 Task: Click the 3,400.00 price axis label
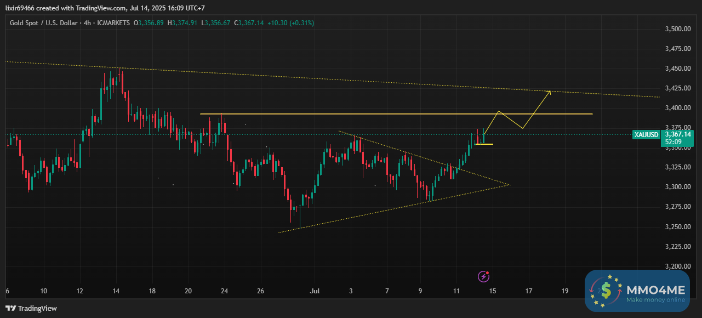[x=677, y=108]
